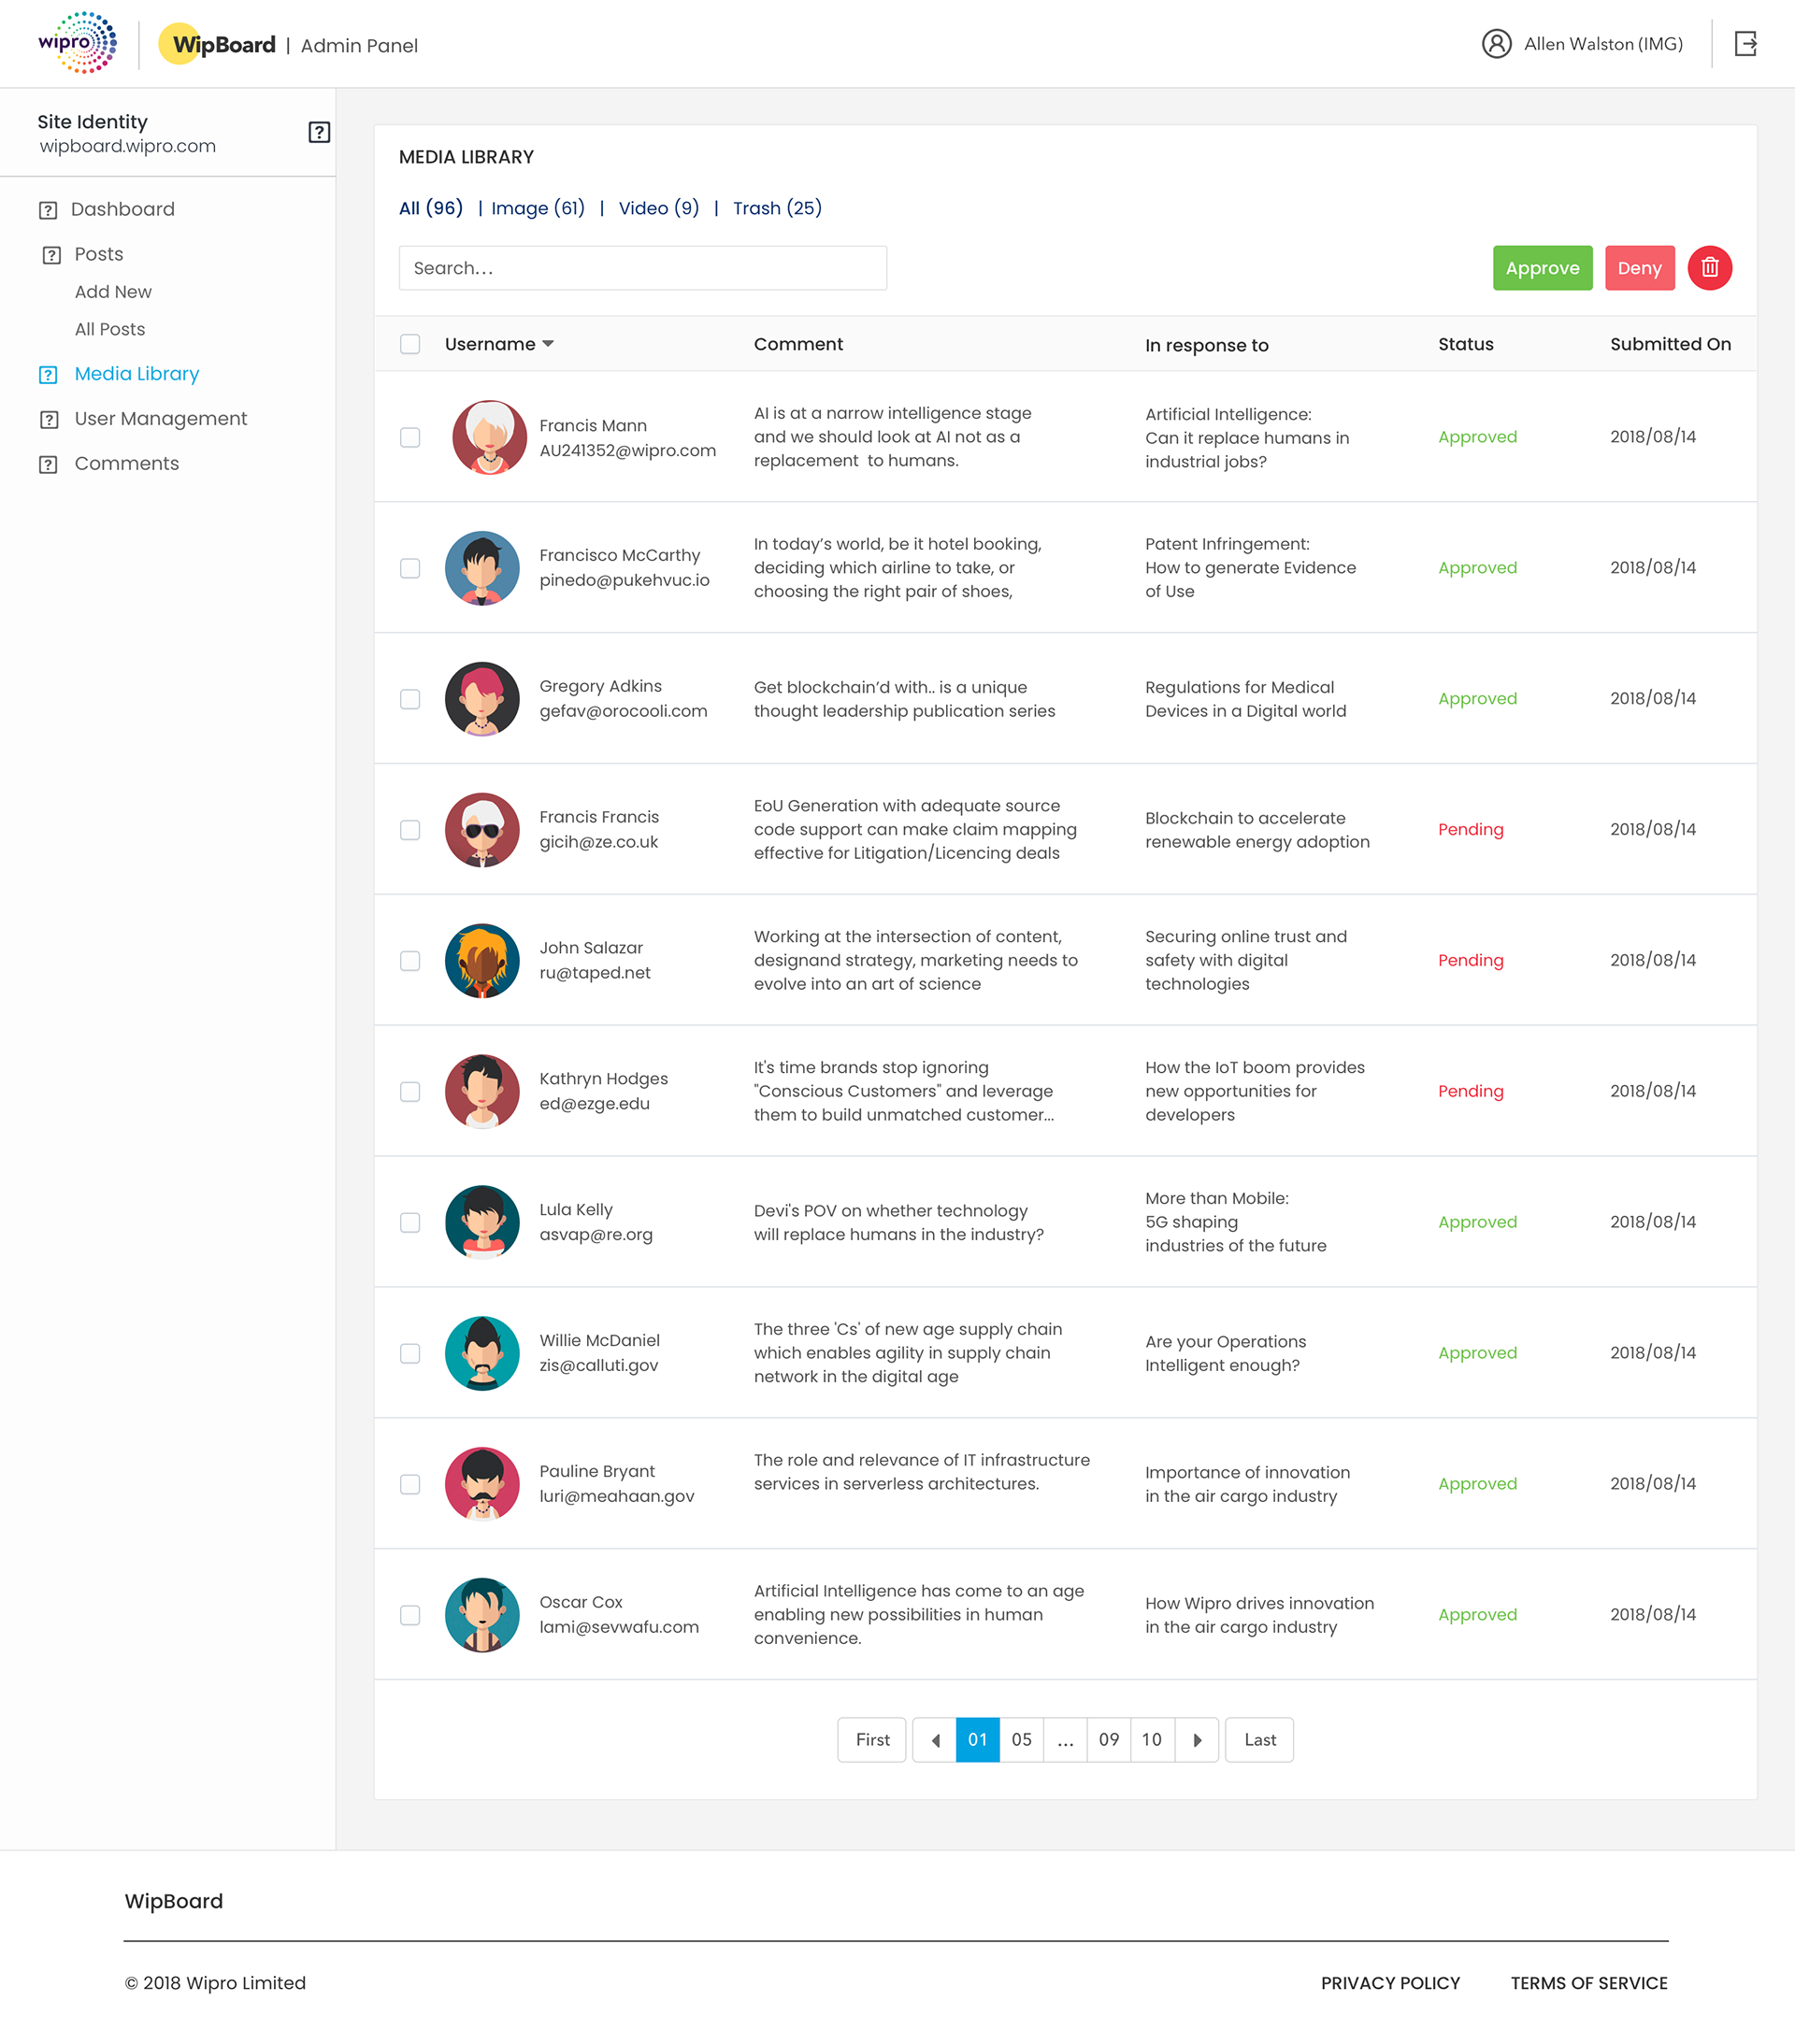Click the Wipro logo

point(77,43)
